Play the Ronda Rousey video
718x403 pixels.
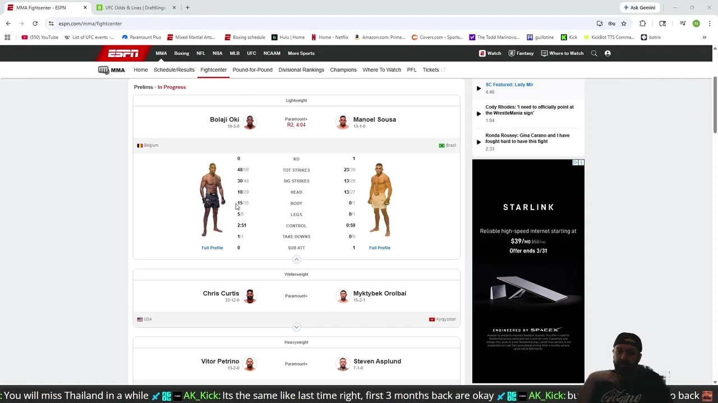point(478,142)
